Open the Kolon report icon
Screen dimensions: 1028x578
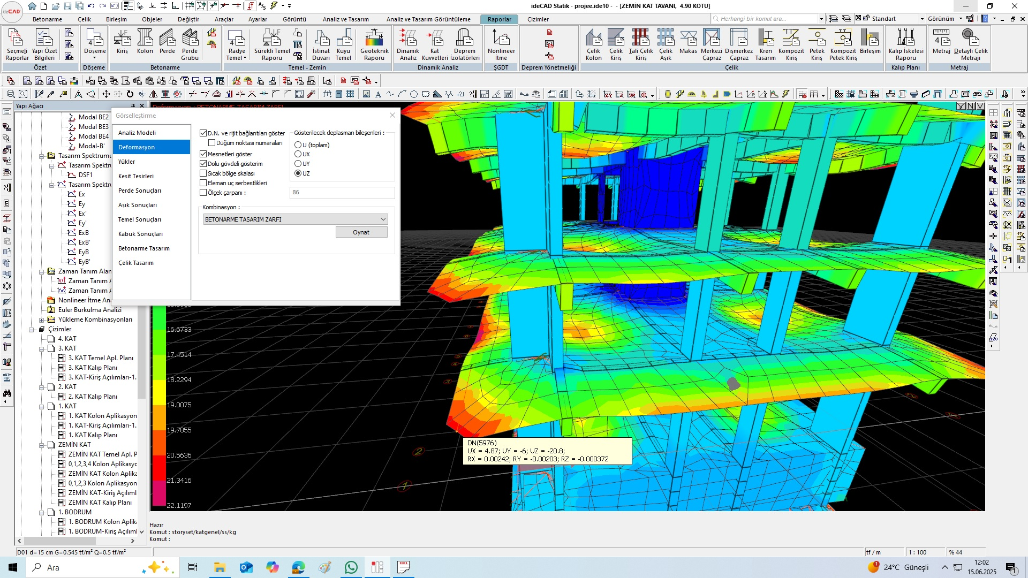click(145, 42)
